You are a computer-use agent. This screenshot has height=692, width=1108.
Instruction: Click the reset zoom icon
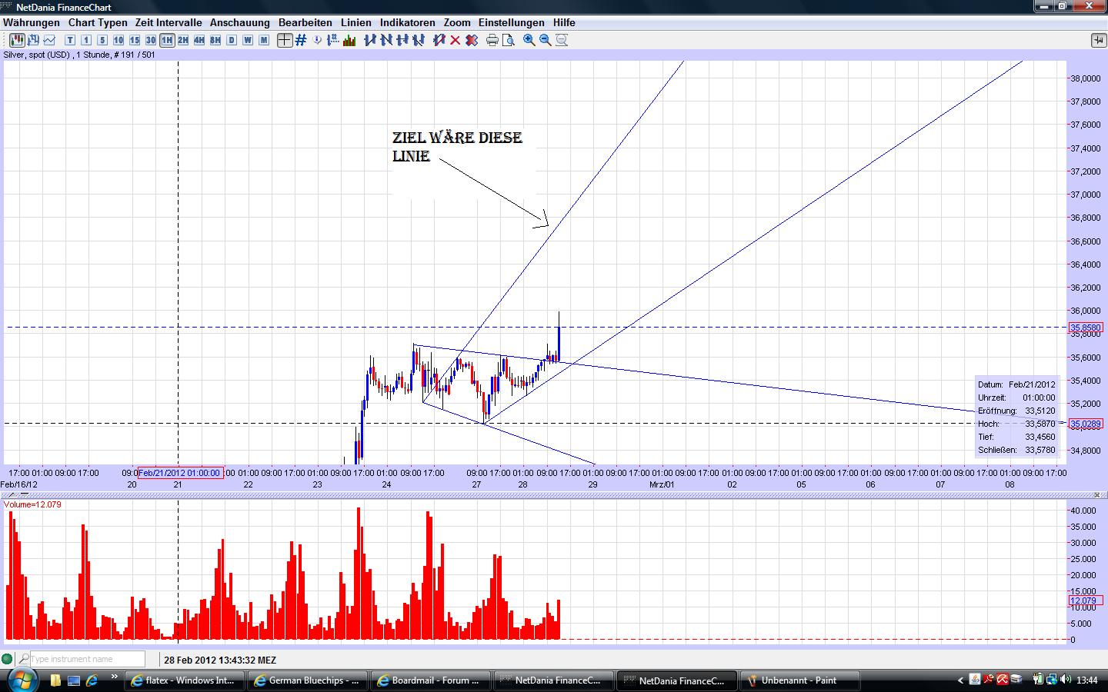pos(562,40)
